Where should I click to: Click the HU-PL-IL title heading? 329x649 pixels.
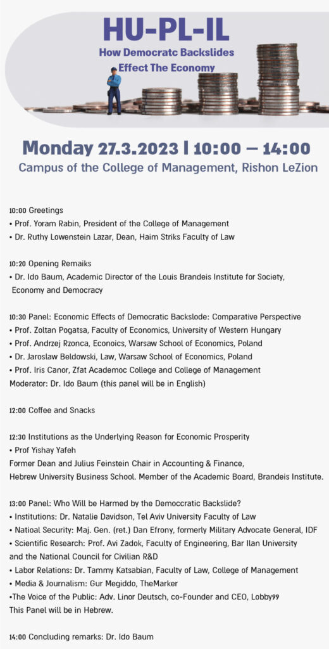coord(166,30)
